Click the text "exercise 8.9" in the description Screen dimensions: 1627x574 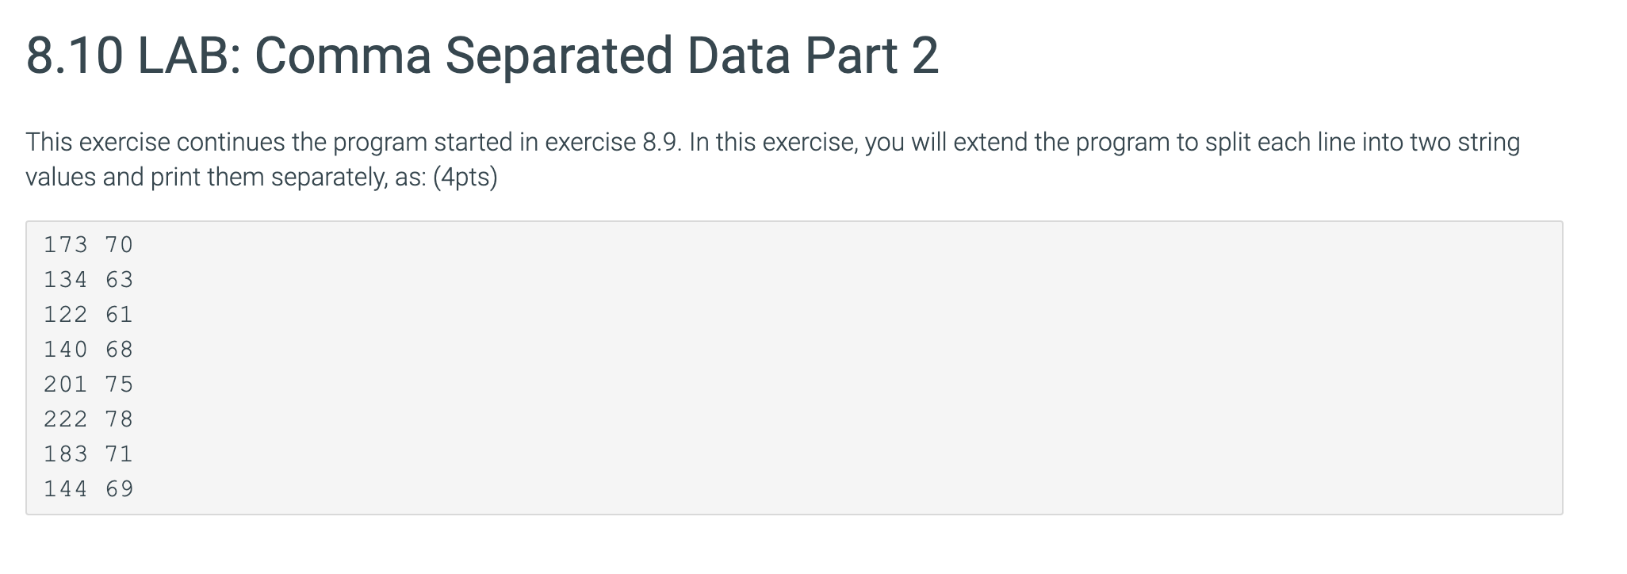pos(613,143)
